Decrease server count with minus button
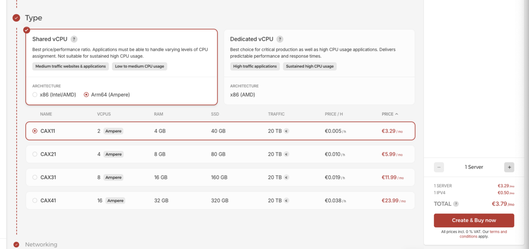 (439, 167)
